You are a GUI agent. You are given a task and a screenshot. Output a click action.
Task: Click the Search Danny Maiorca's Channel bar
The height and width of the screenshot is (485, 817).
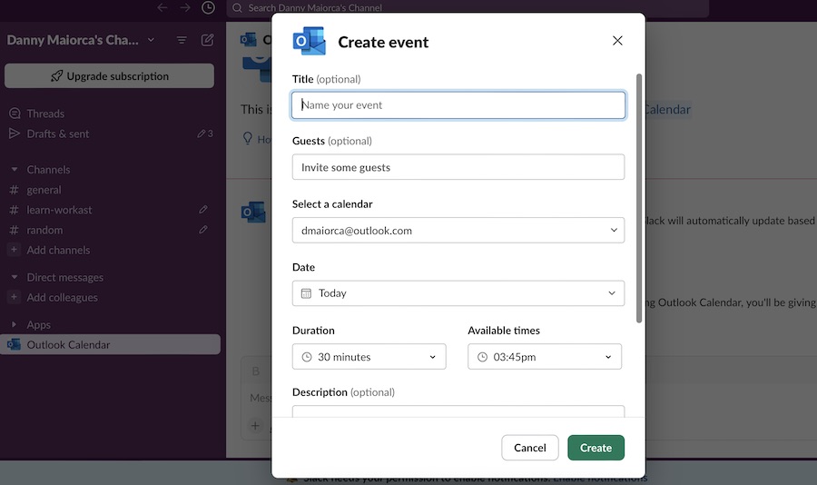tap(468, 8)
